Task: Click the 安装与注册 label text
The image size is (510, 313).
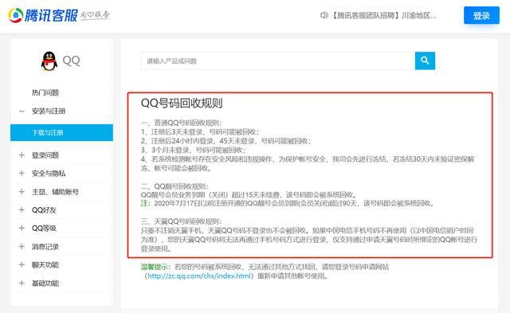Action: coord(49,112)
